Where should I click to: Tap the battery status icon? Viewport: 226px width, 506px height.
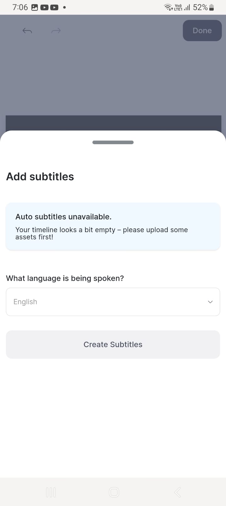[x=212, y=7]
